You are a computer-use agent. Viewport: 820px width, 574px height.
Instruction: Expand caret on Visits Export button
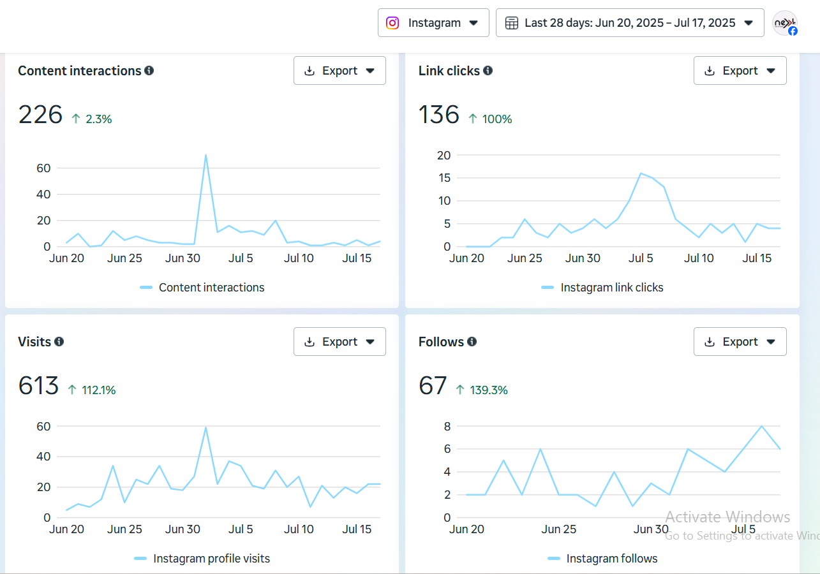pyautogui.click(x=370, y=342)
